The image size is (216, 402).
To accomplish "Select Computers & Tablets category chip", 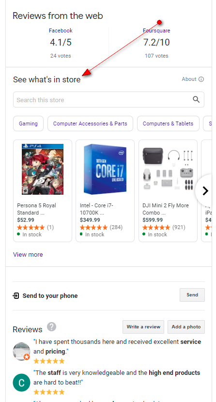I will click(168, 124).
